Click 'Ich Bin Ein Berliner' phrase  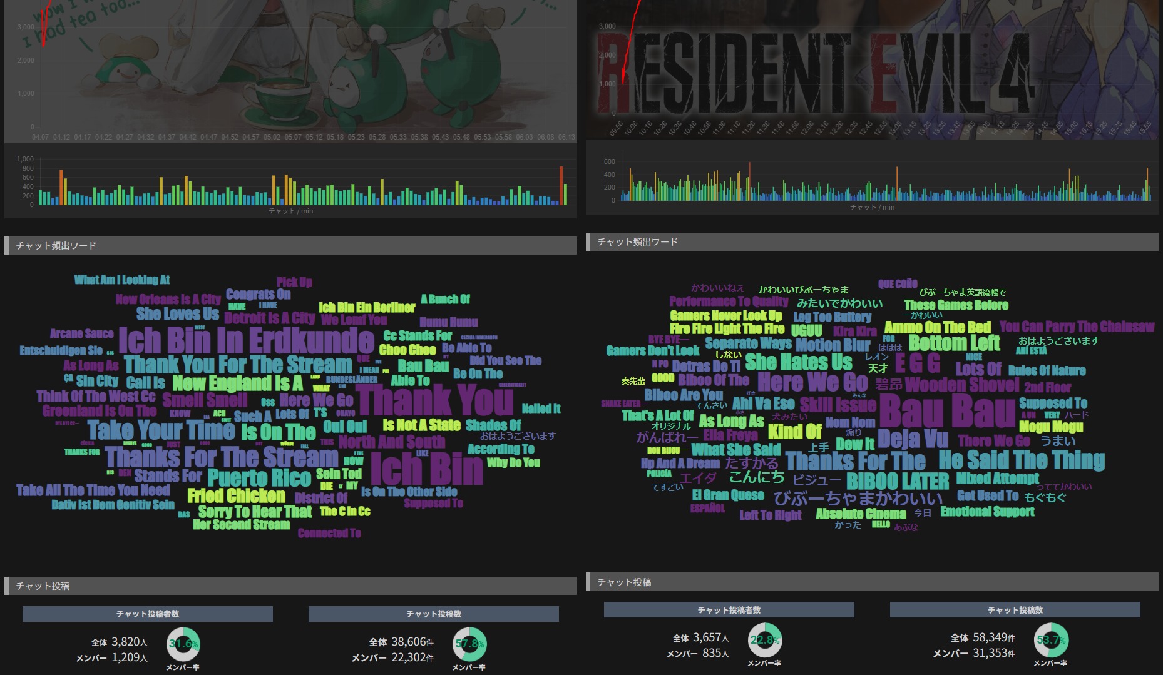367,307
